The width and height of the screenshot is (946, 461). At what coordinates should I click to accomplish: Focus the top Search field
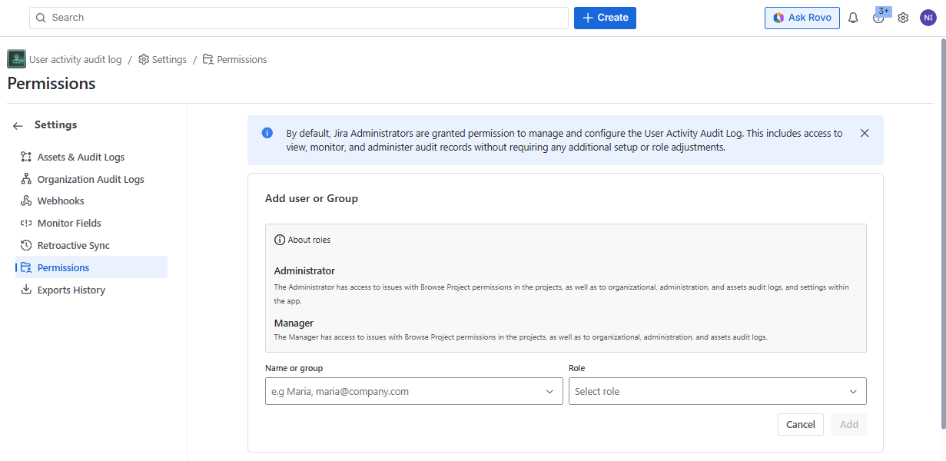point(299,18)
